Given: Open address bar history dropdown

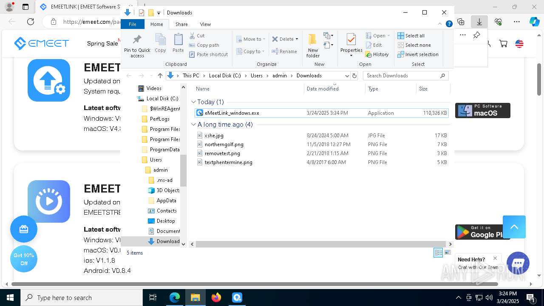Looking at the screenshot, I should [x=347, y=76].
